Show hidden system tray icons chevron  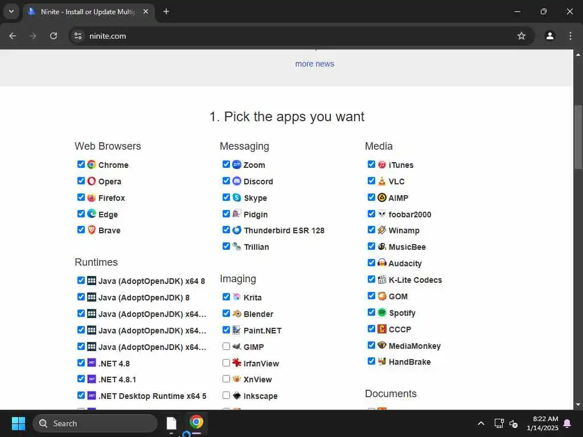pyautogui.click(x=481, y=423)
